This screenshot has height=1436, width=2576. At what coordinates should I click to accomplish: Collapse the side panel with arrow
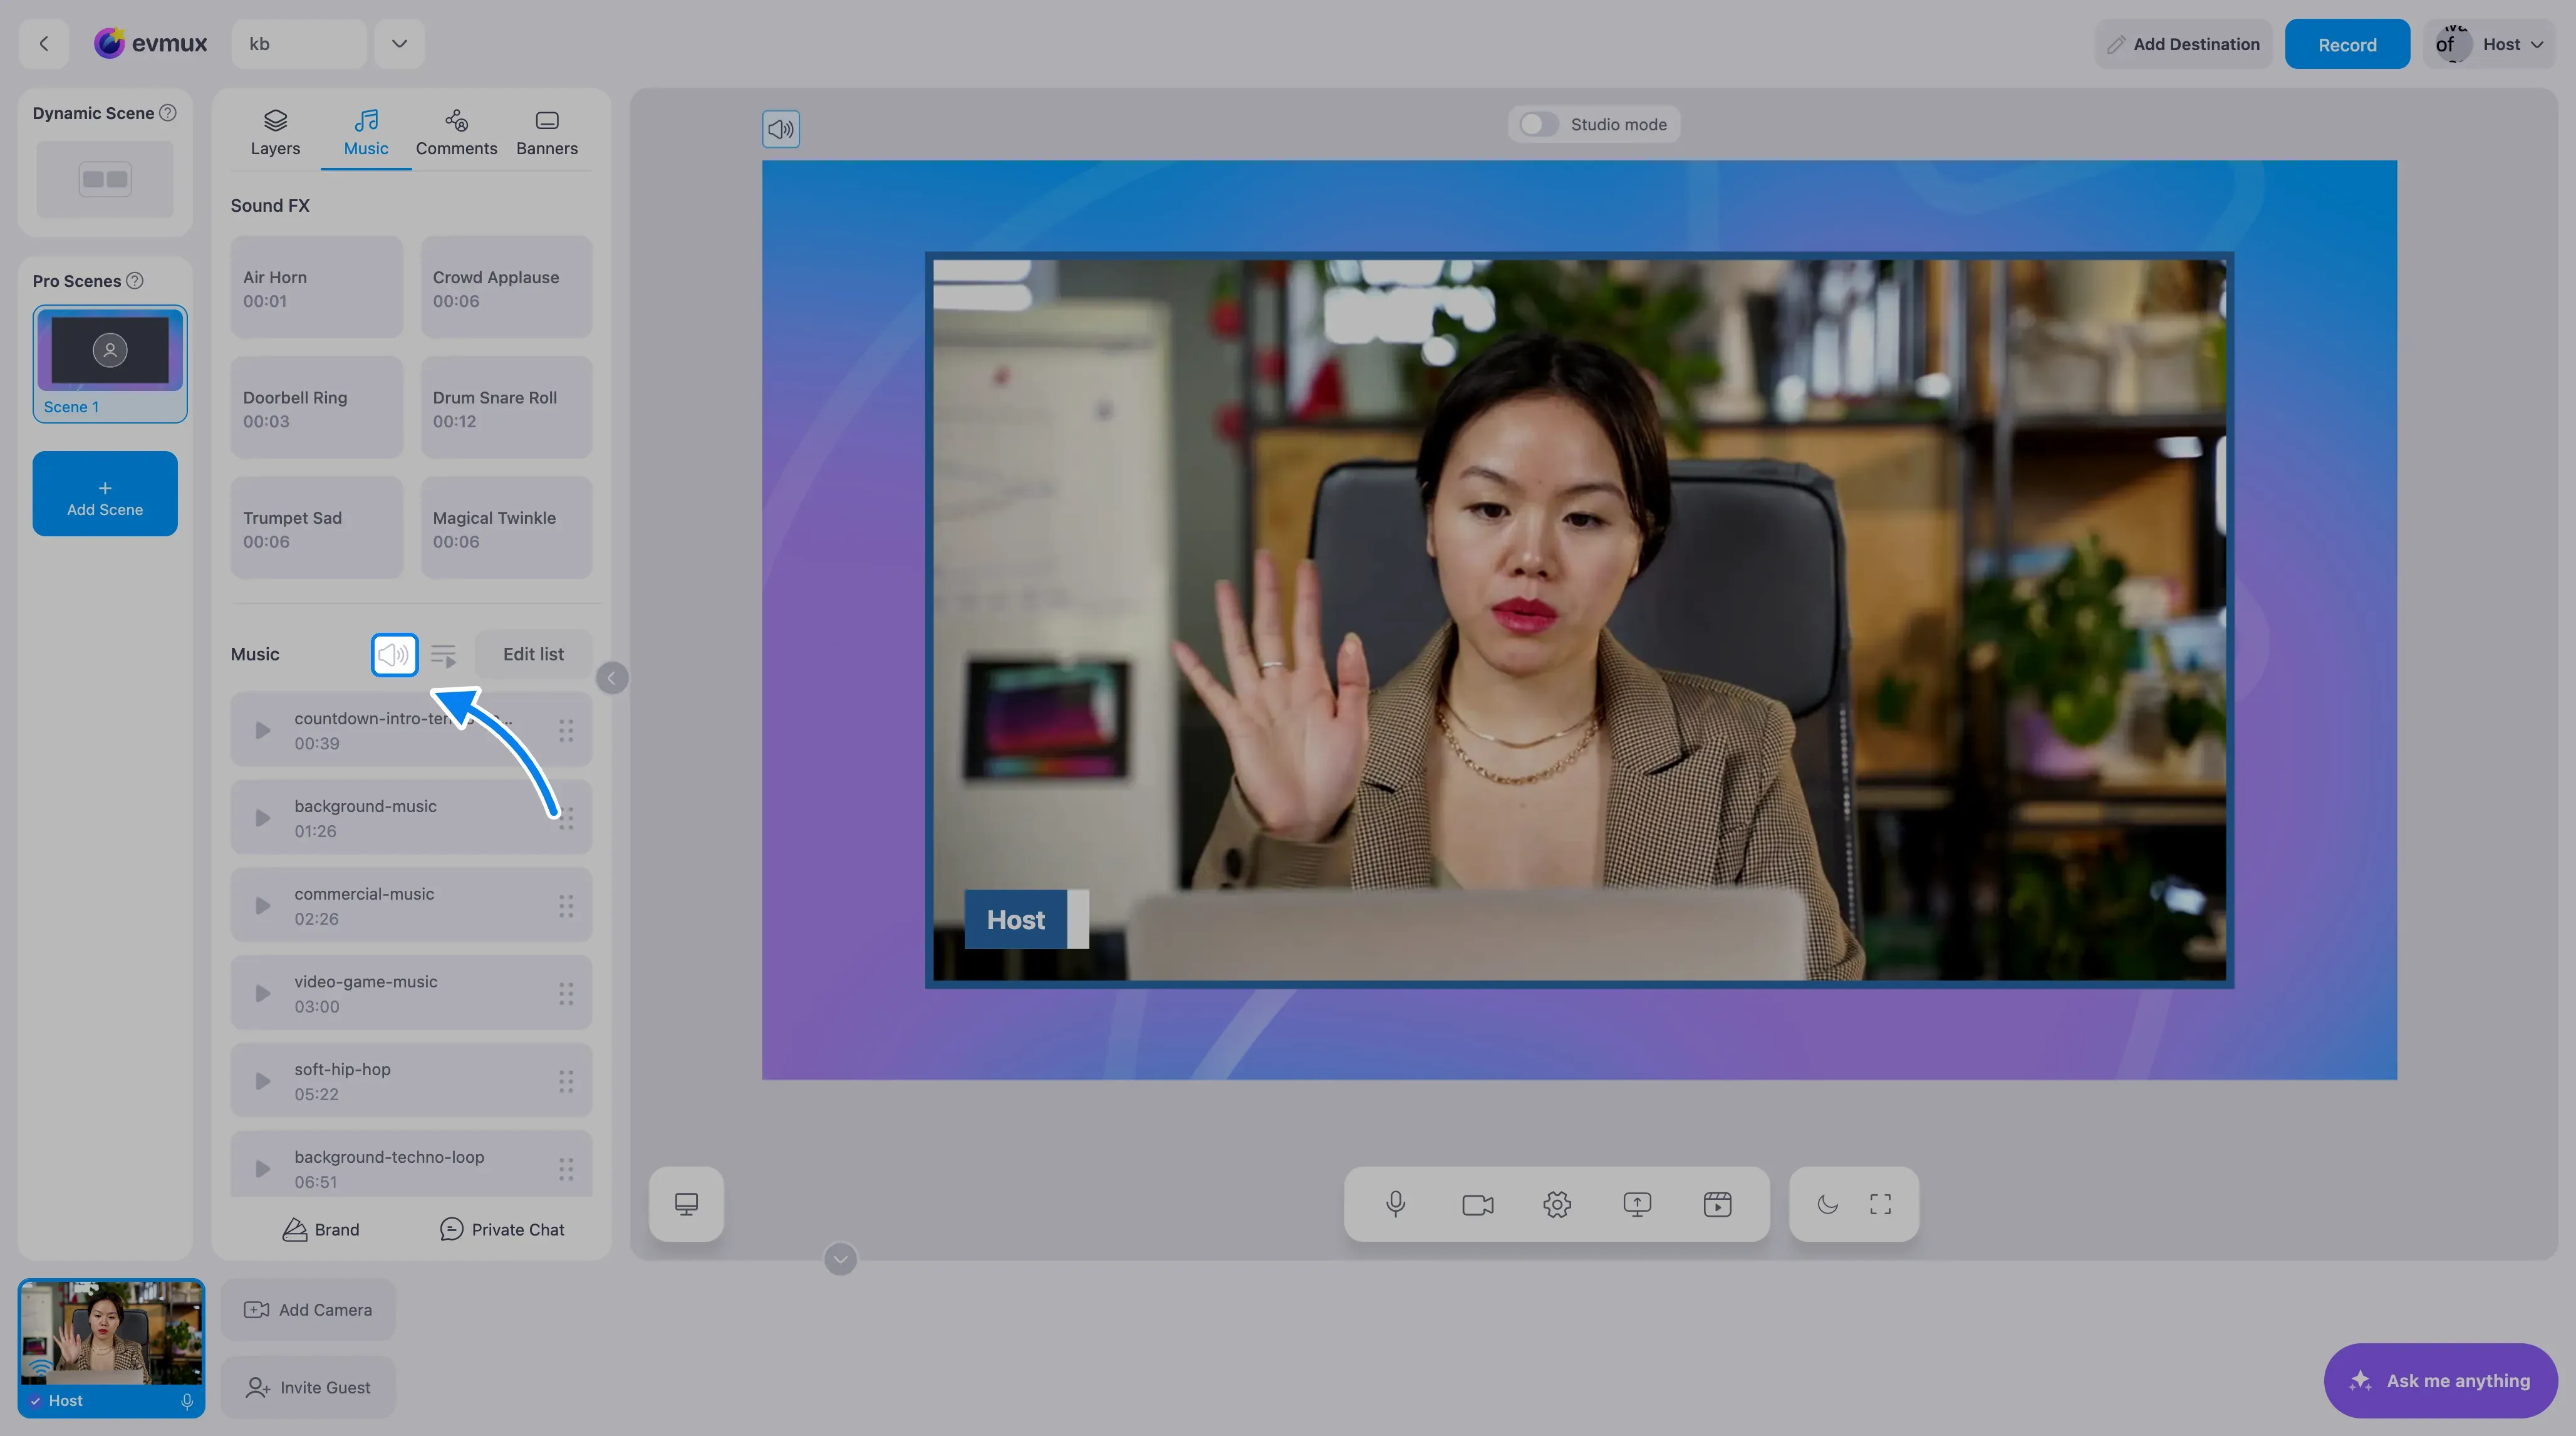[612, 678]
